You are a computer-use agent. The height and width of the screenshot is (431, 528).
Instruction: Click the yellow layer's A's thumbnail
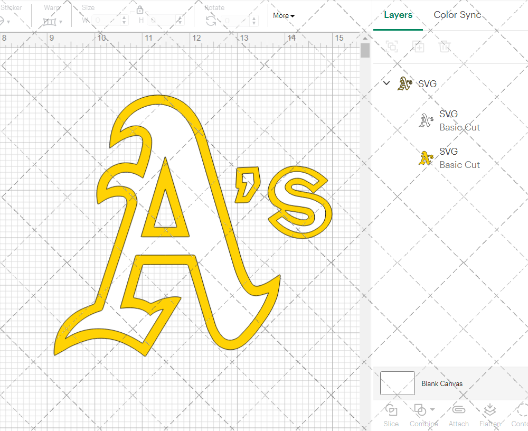tap(426, 158)
